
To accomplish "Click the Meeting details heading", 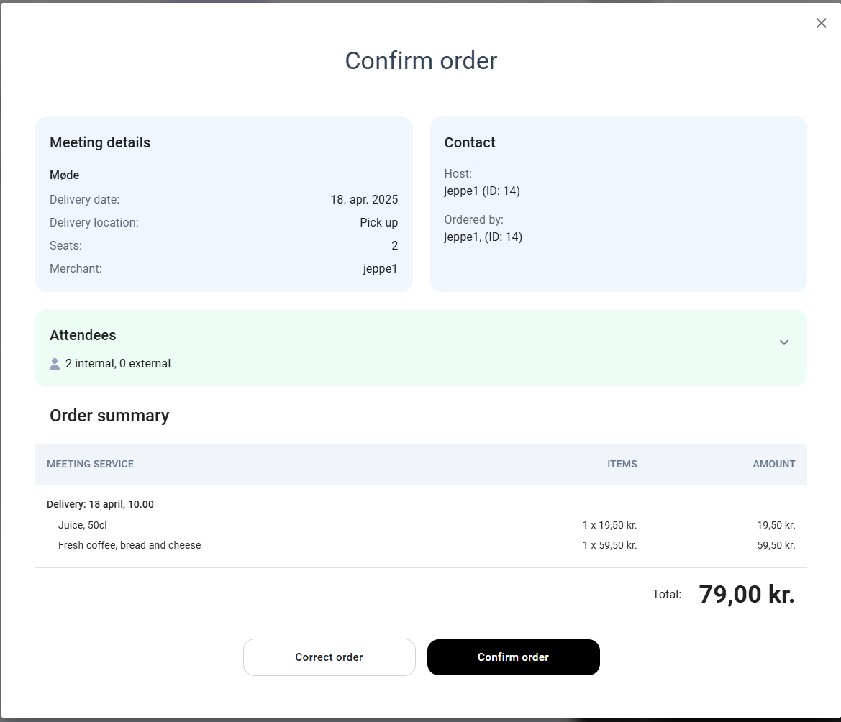I will (x=100, y=142).
